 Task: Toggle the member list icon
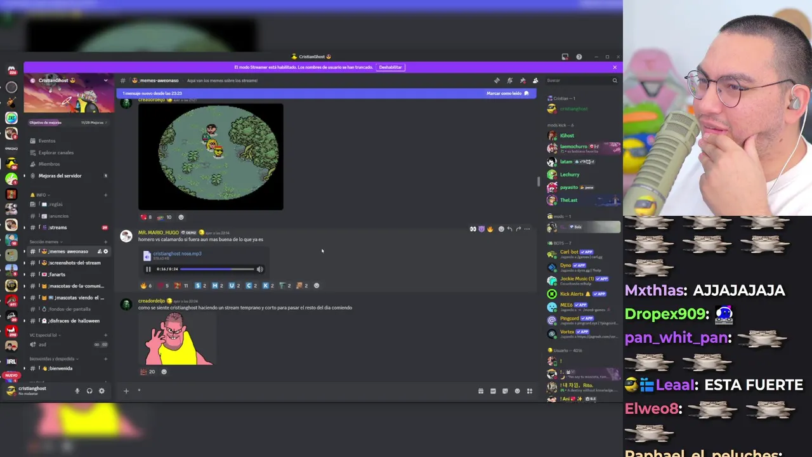click(535, 81)
